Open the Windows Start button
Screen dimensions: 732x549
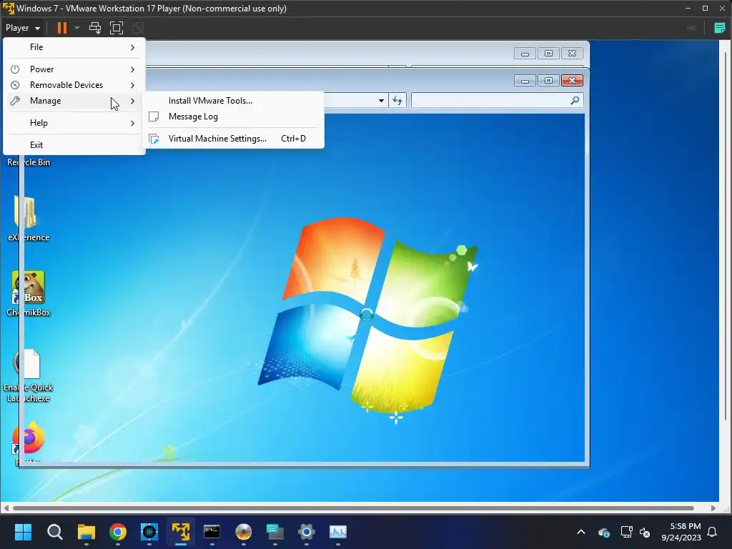pos(23,532)
